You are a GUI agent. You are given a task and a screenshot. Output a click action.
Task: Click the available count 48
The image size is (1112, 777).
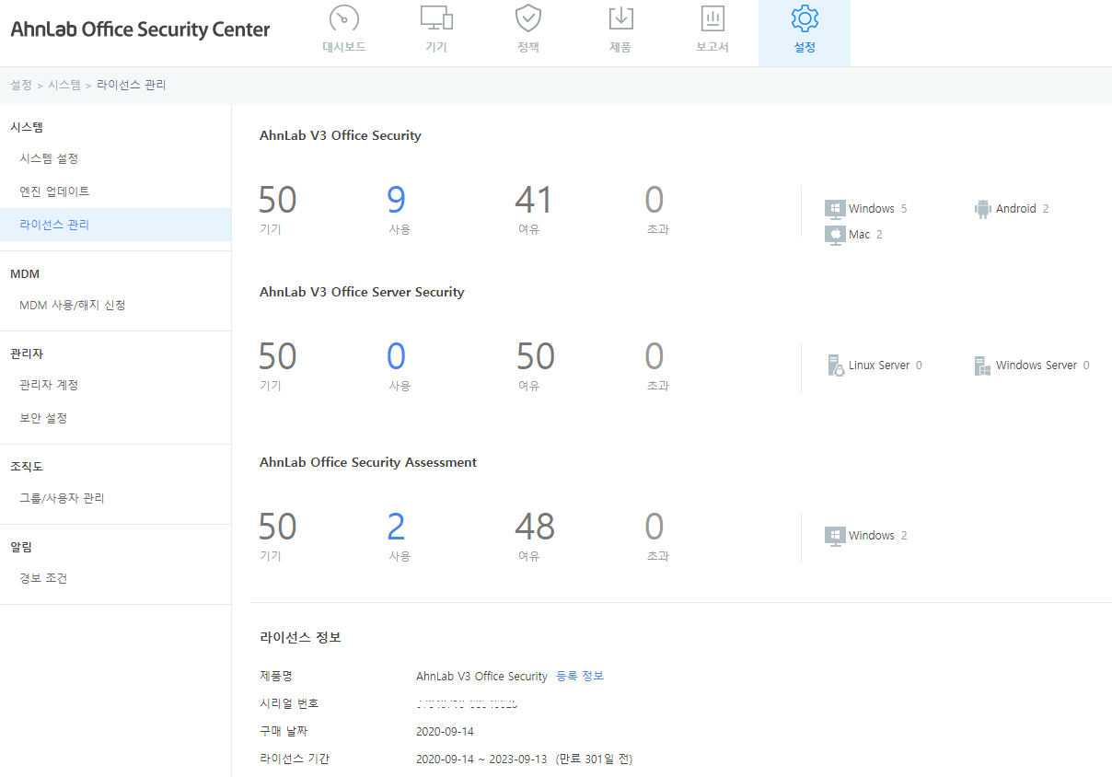point(535,527)
